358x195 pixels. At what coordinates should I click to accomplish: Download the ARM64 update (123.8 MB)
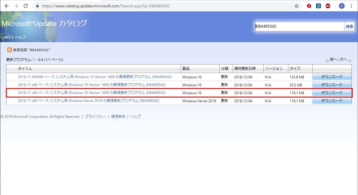pos(332,77)
